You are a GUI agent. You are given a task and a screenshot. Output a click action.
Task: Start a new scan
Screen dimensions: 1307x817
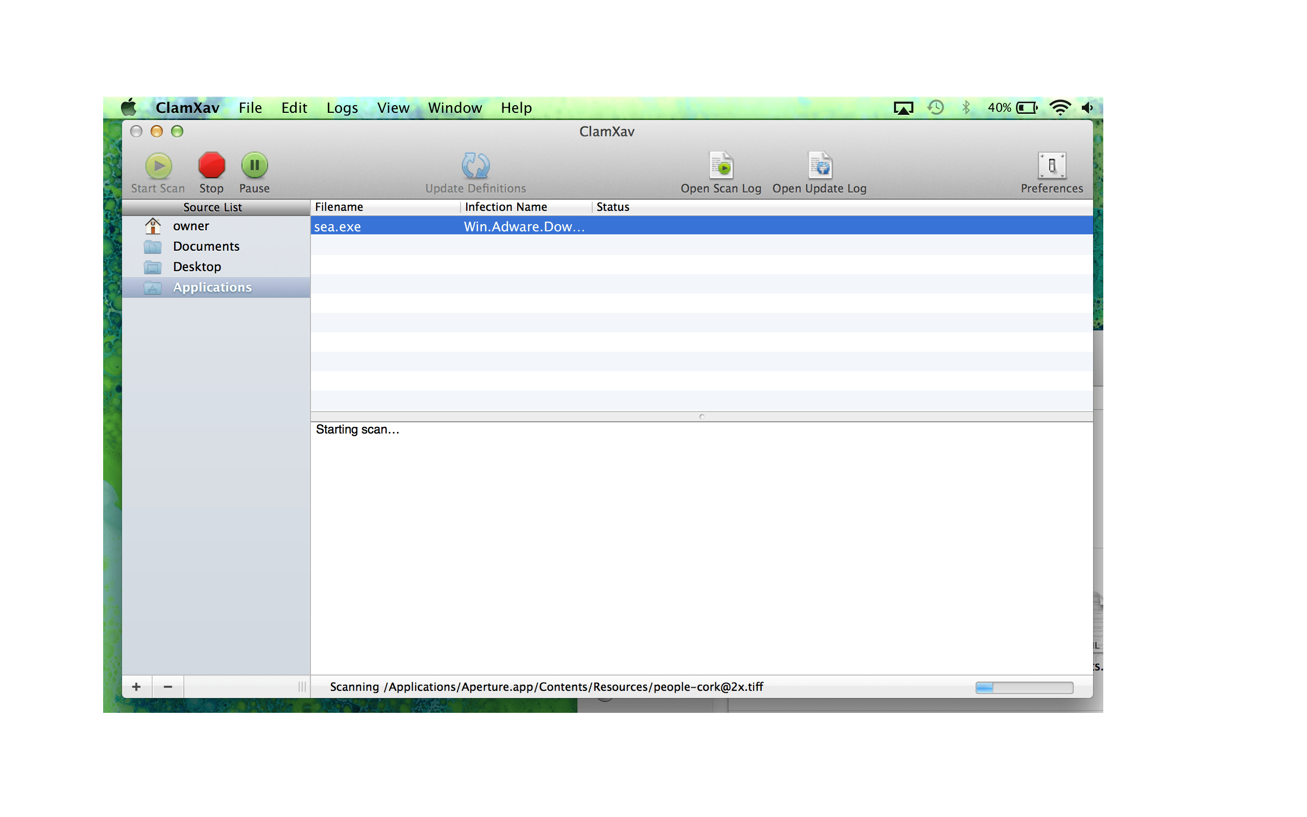[x=158, y=166]
